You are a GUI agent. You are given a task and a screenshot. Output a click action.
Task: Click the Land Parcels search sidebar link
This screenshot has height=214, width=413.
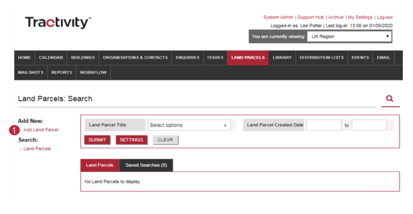point(37,149)
